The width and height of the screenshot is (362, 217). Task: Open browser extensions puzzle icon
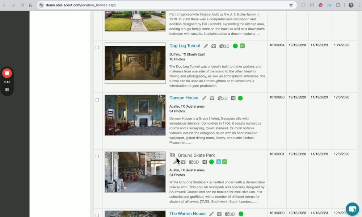click(338, 5)
